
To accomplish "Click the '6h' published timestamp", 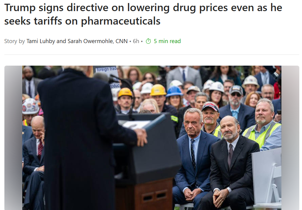I will (136, 41).
